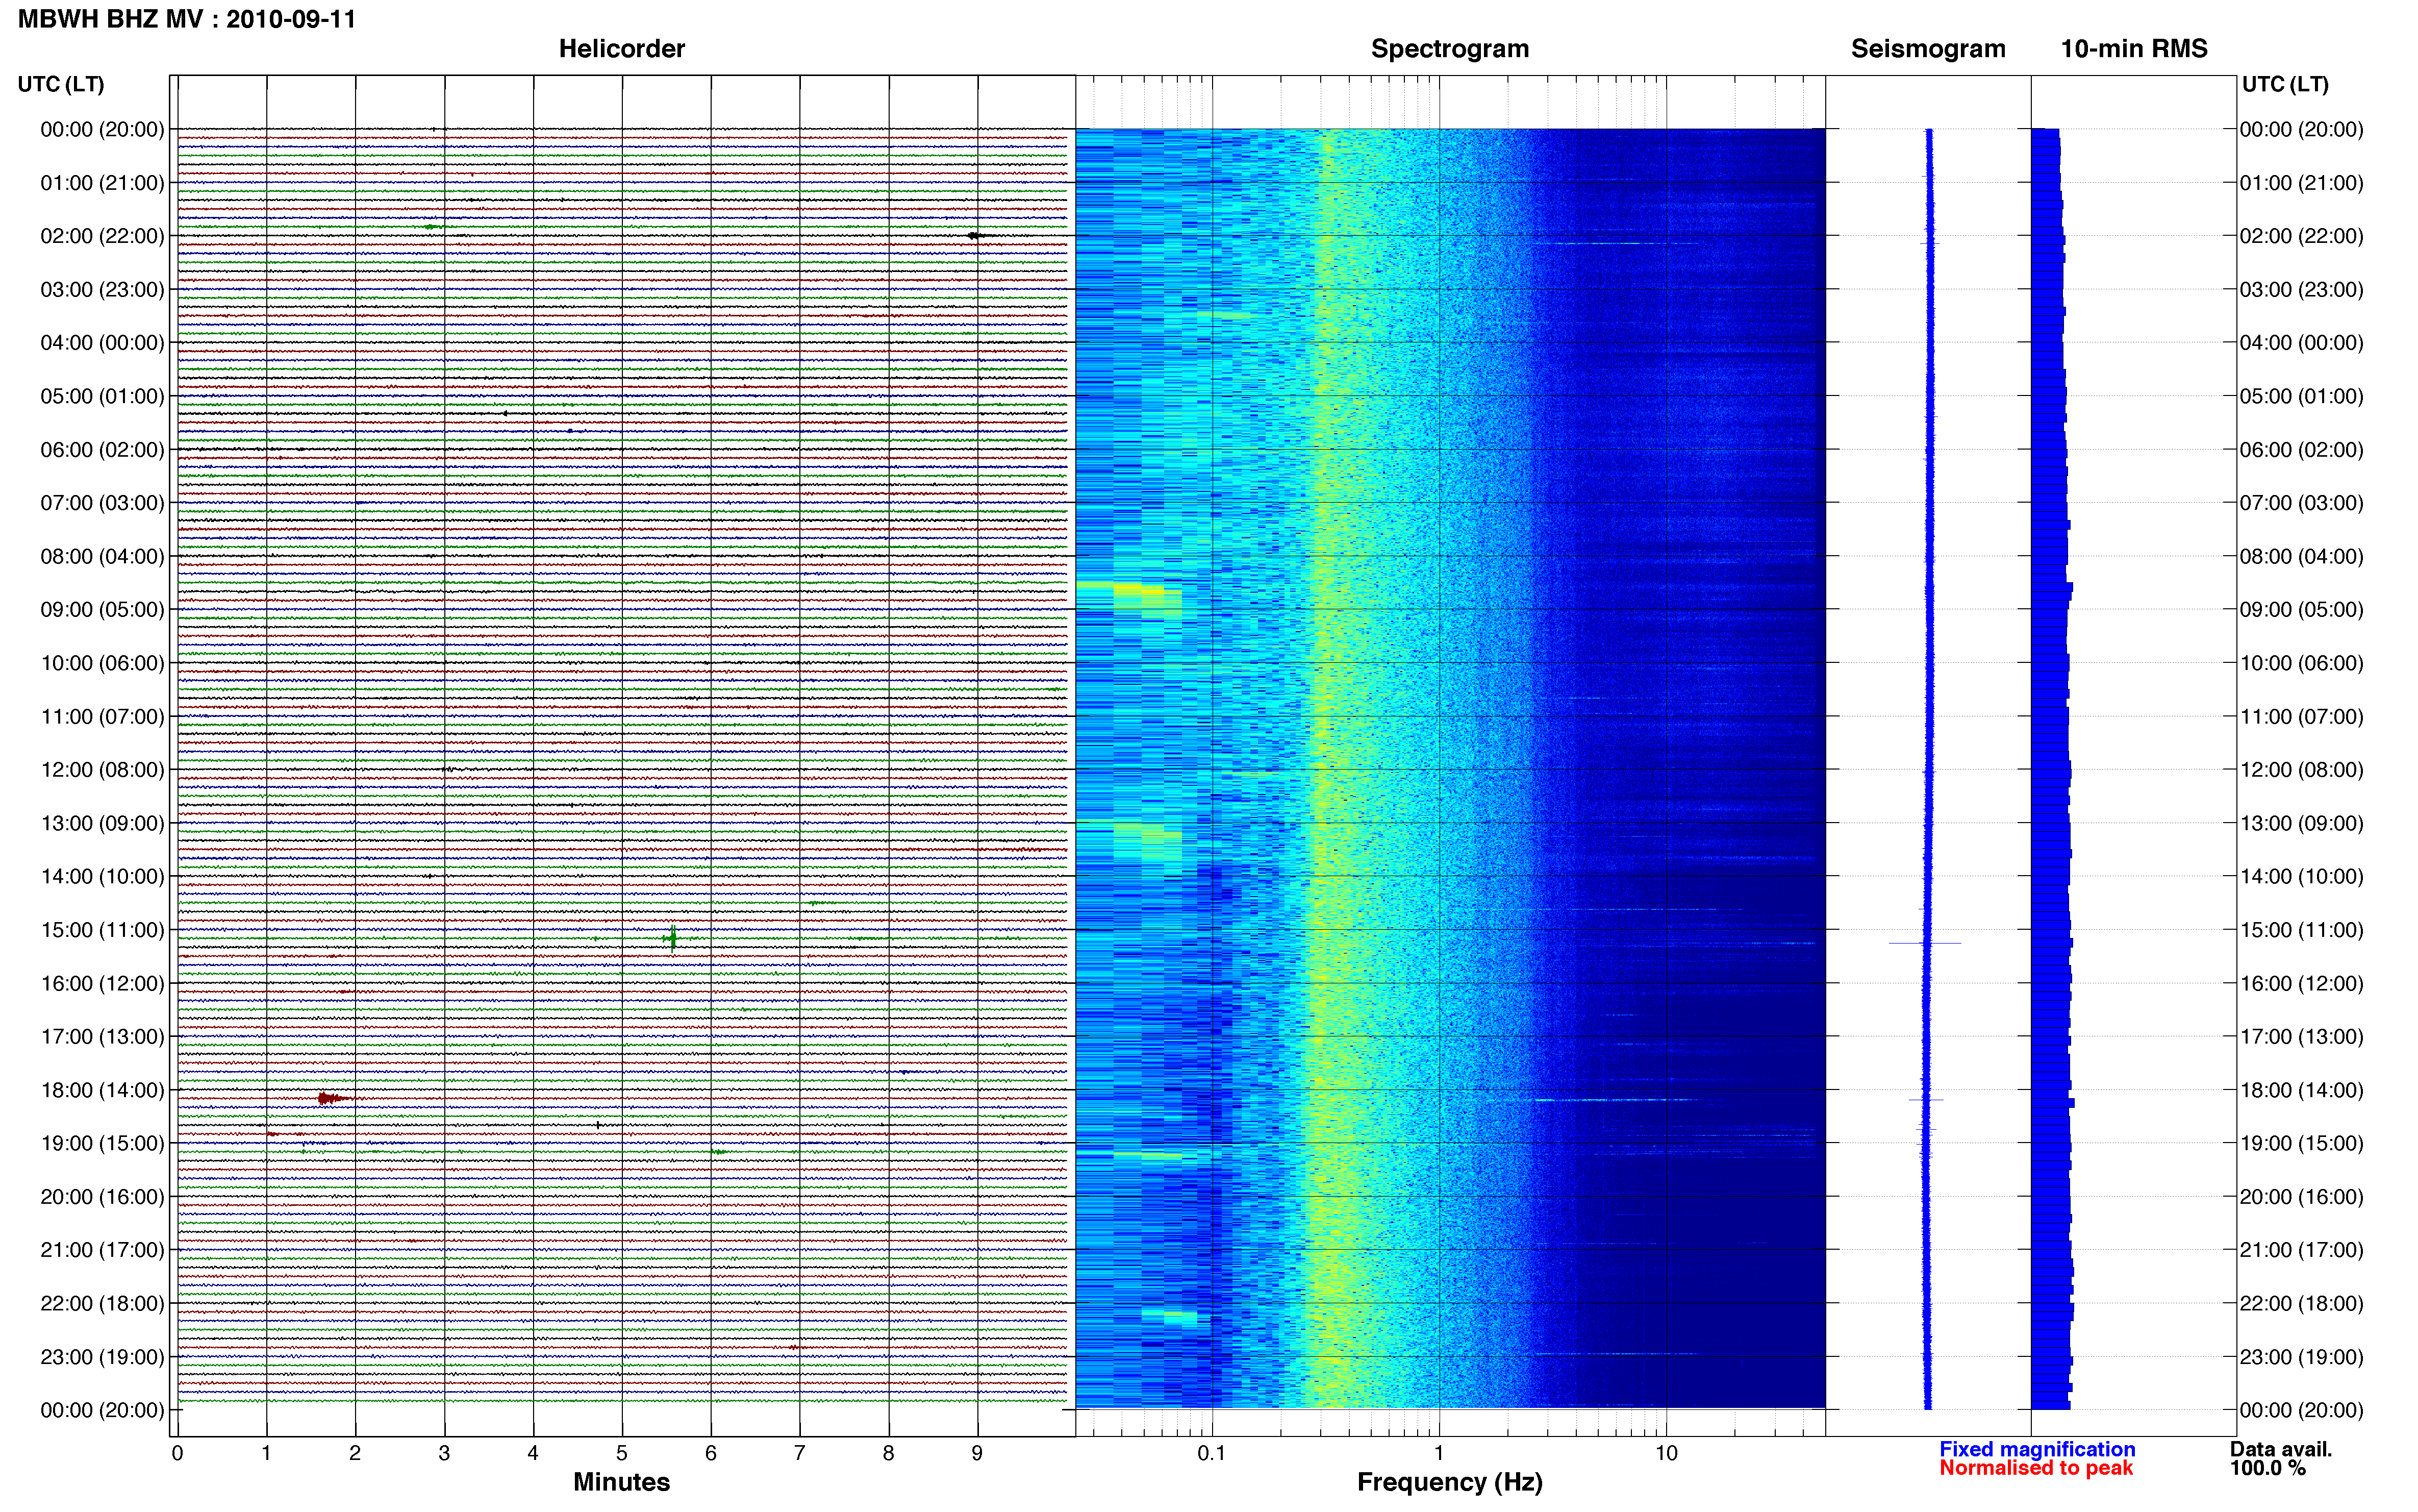Click the 1 Hz frequency tick label
The image size is (2418, 1512).
click(1439, 1453)
